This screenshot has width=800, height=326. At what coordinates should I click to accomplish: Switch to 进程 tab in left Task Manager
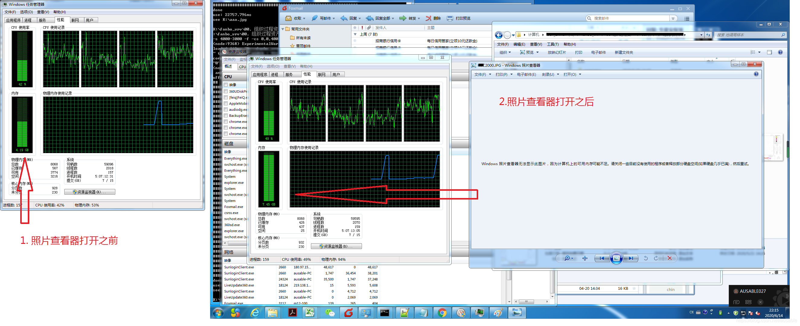pyautogui.click(x=28, y=20)
